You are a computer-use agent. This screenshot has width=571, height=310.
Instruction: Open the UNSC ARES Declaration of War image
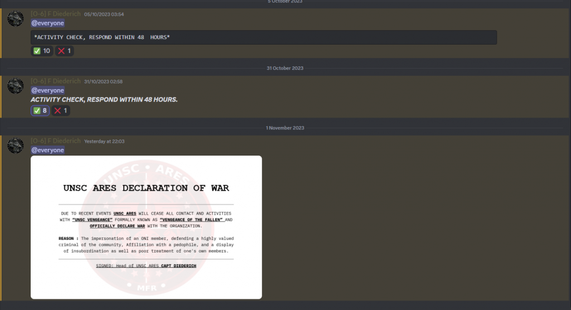click(x=146, y=227)
